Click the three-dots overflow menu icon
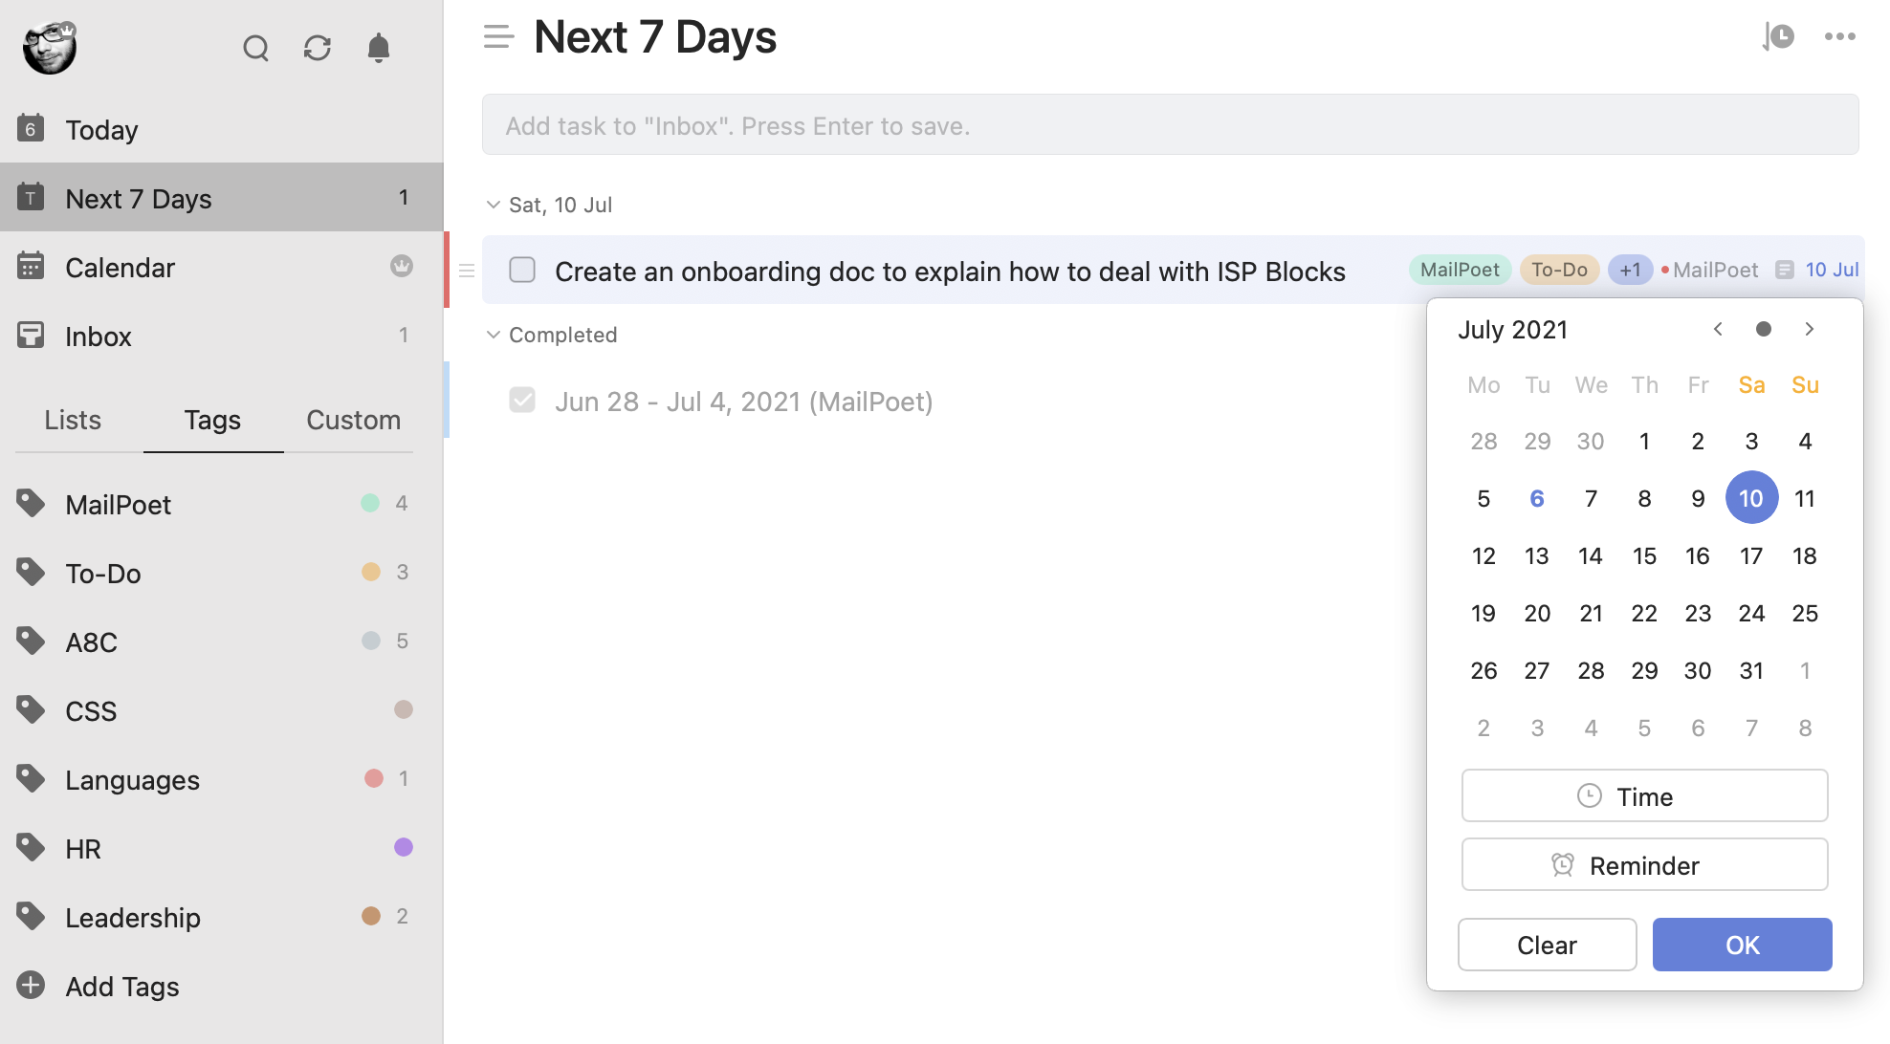The height and width of the screenshot is (1044, 1890). coord(1840,37)
